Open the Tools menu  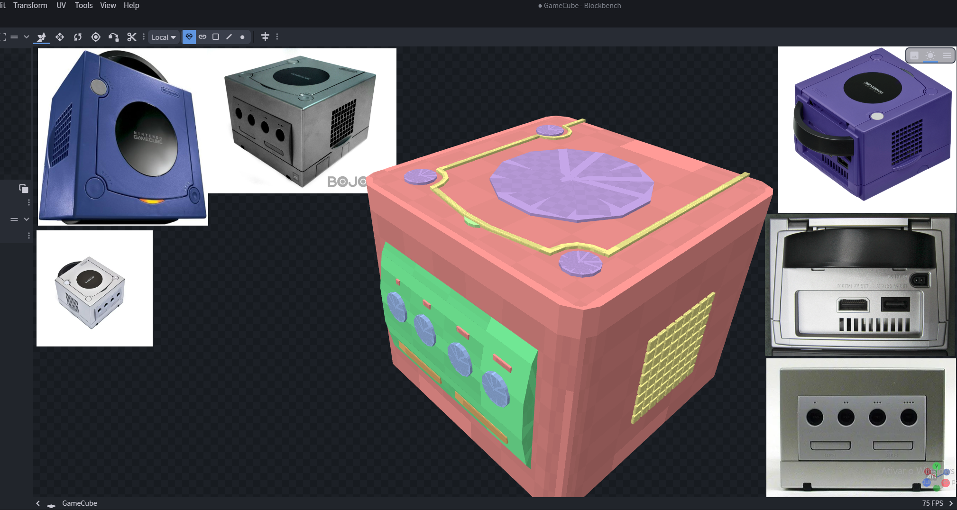[x=84, y=6]
